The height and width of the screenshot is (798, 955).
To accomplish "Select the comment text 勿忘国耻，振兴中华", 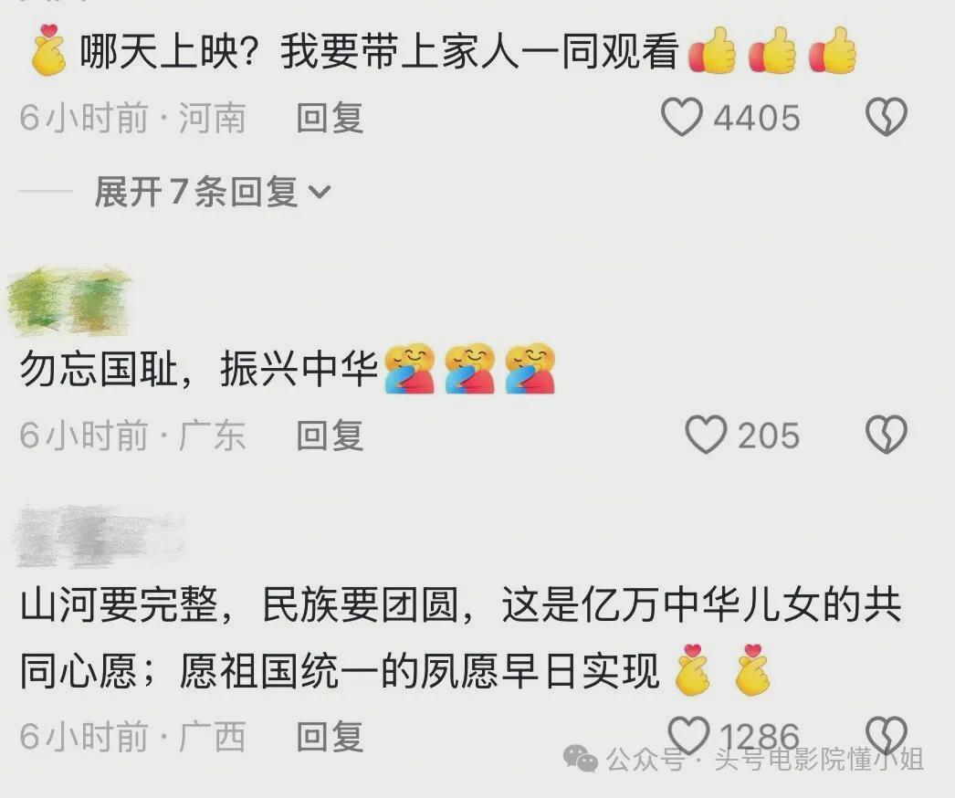I will point(198,369).
